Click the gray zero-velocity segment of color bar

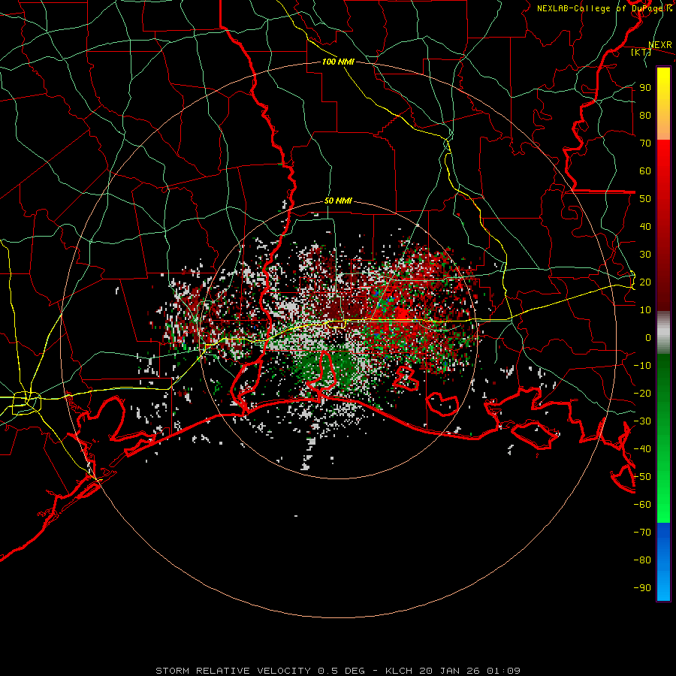663,333
